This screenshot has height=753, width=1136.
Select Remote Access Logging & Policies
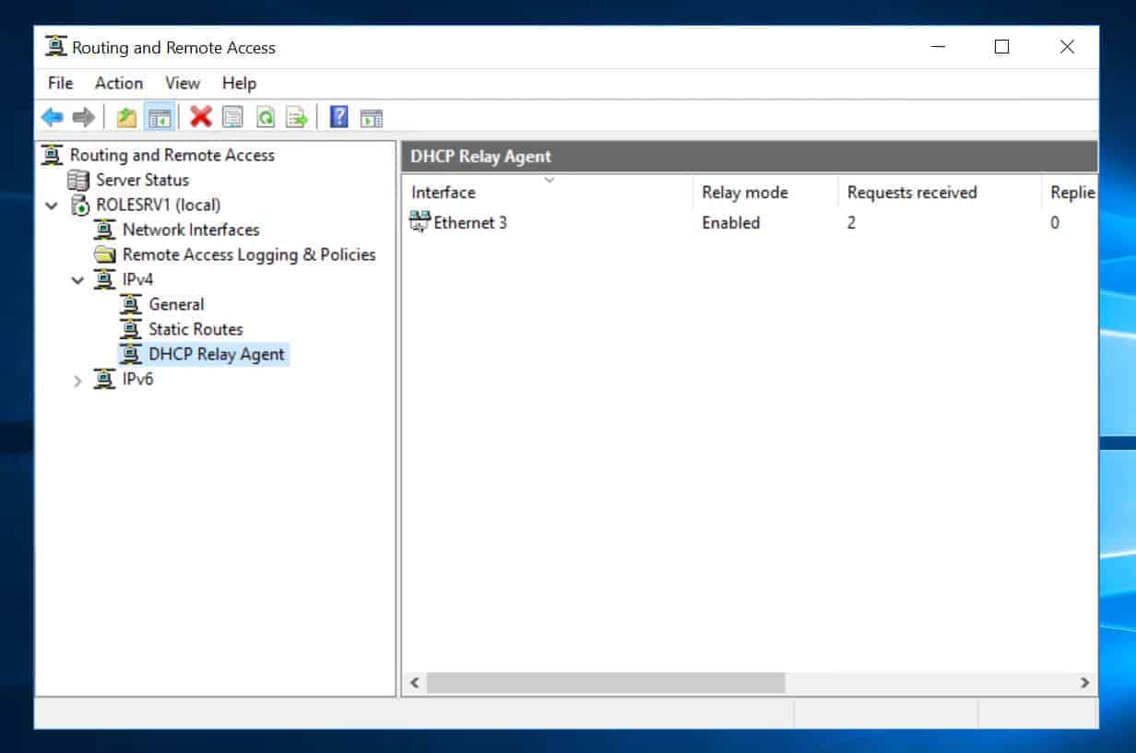249,254
